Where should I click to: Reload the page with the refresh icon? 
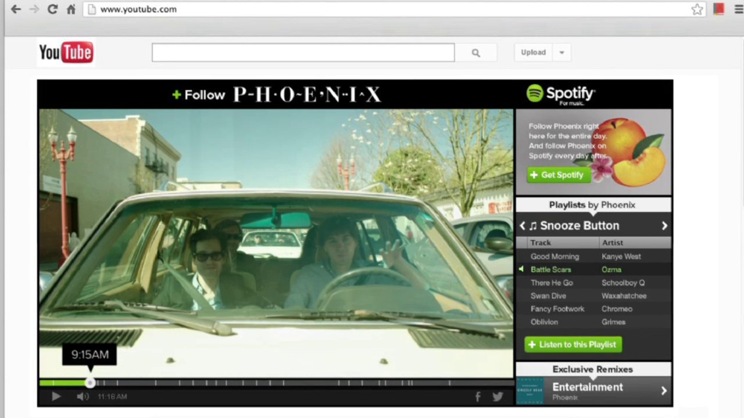coord(52,9)
